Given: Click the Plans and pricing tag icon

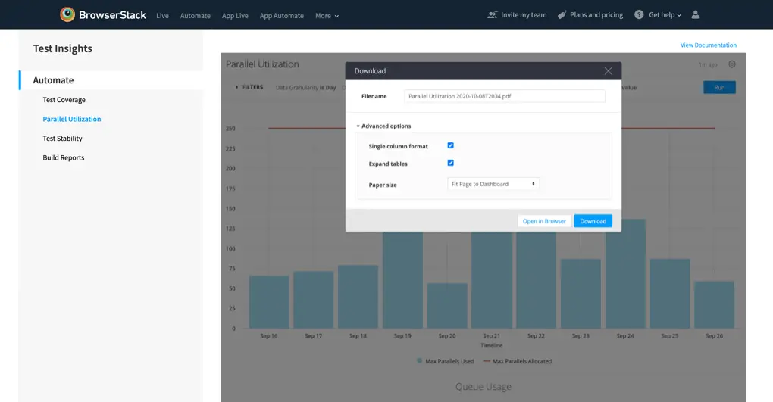Looking at the screenshot, I should 562,14.
